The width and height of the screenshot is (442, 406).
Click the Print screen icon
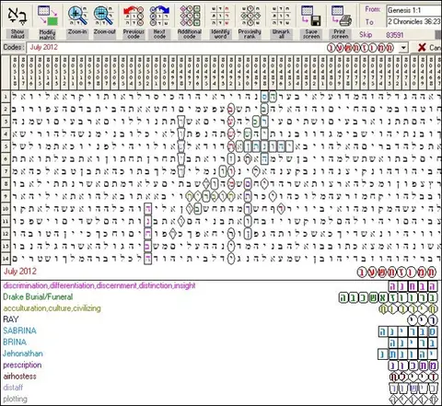click(x=341, y=16)
